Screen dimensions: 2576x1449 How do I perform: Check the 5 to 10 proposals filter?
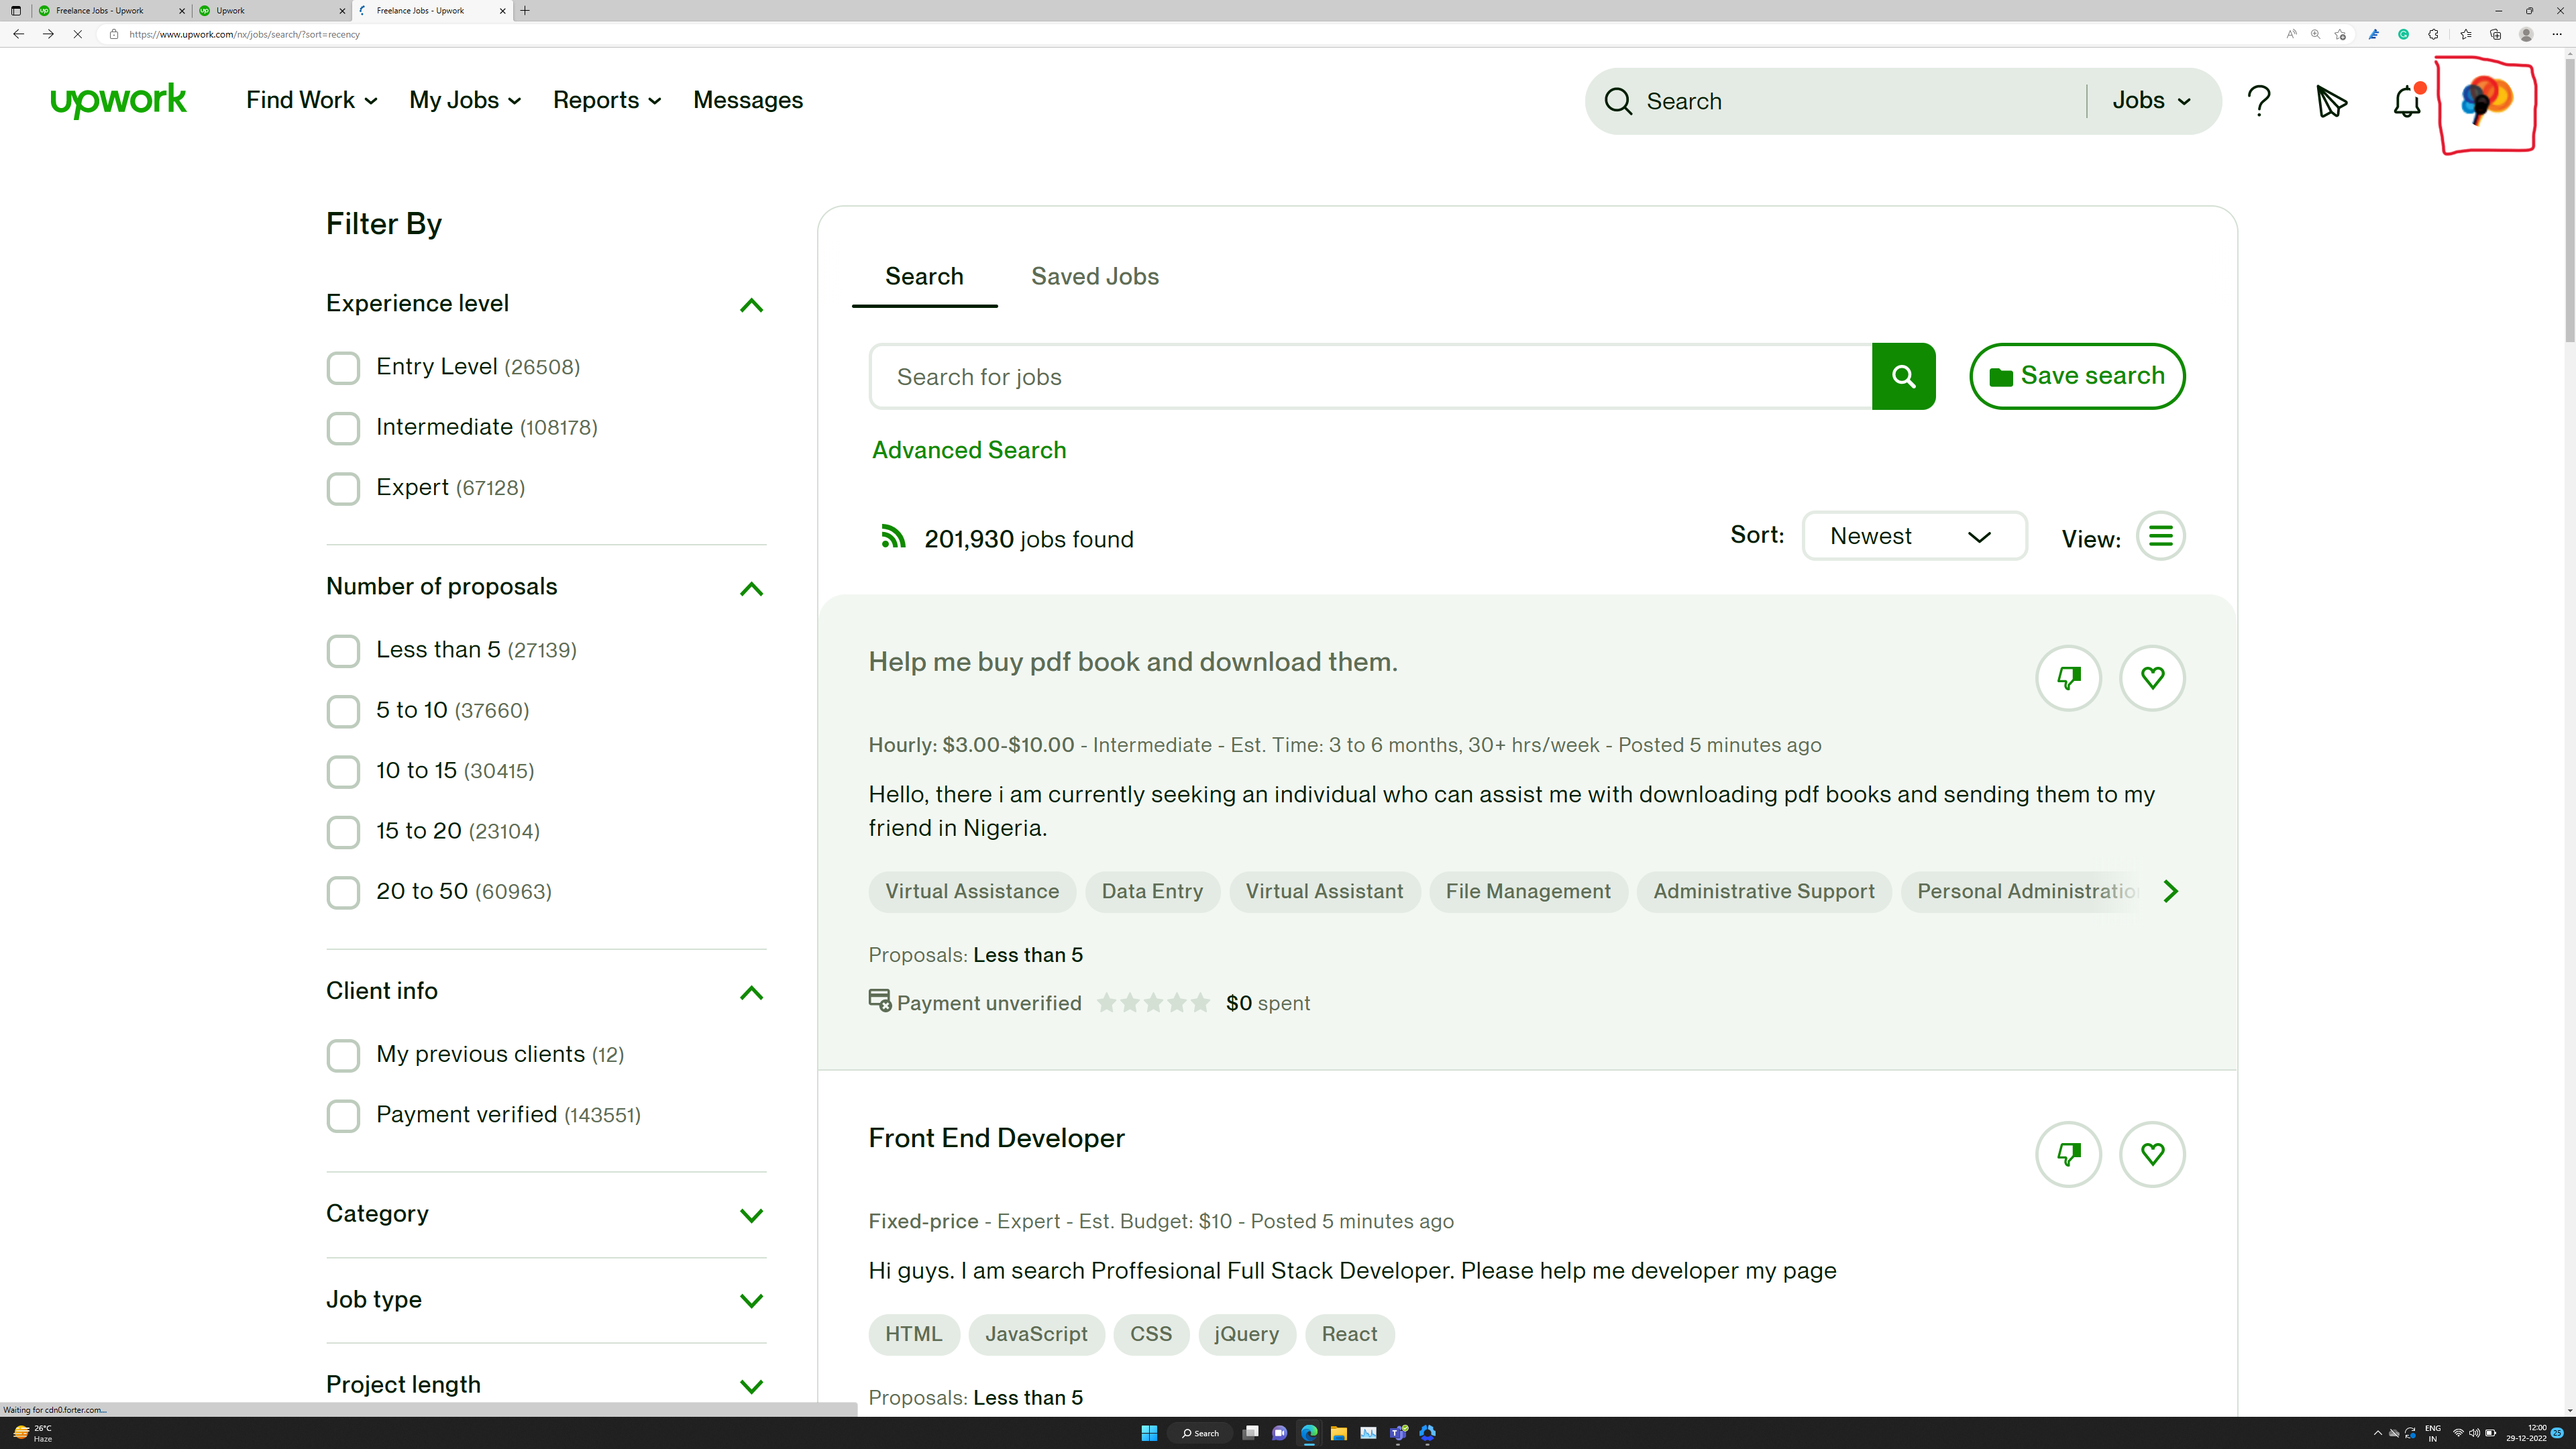(x=343, y=711)
